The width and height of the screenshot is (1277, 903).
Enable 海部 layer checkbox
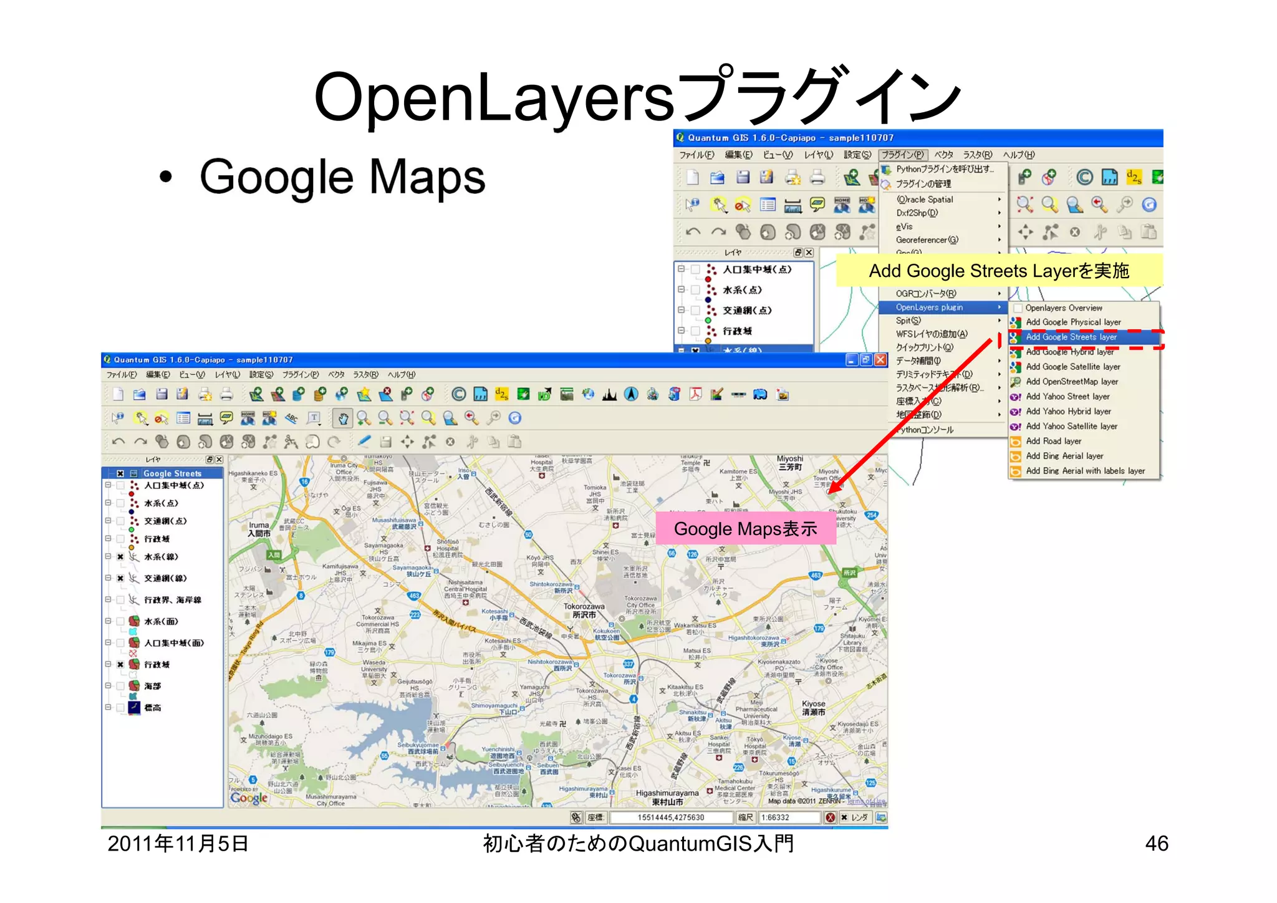[x=120, y=686]
